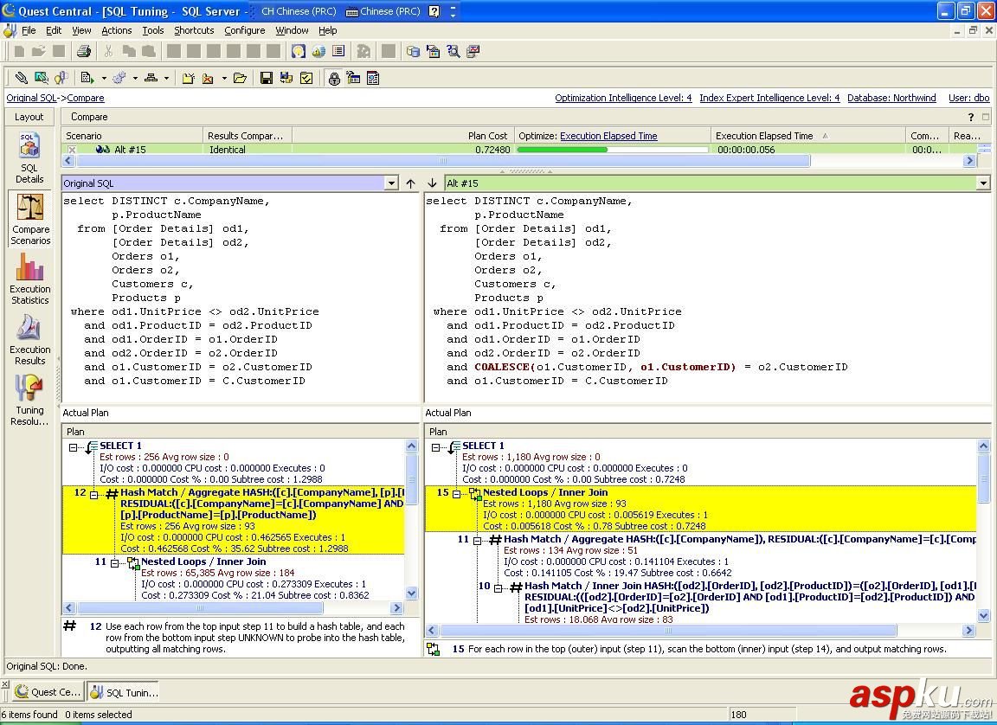Open the Shortcuts menu
The width and height of the screenshot is (997, 725).
(194, 30)
